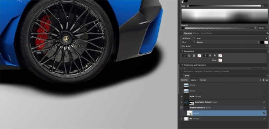Select the Style group layer name
Image resolution: width=269 pixels, height=129 pixels.
[x=192, y=97]
